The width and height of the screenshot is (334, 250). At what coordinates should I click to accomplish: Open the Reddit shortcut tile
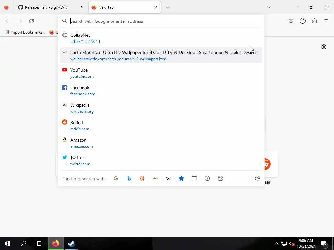270,164
